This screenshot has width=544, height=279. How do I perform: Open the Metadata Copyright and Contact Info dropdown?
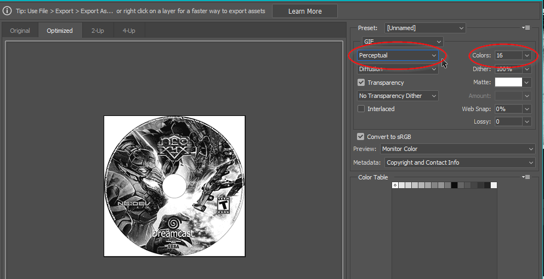(460, 162)
